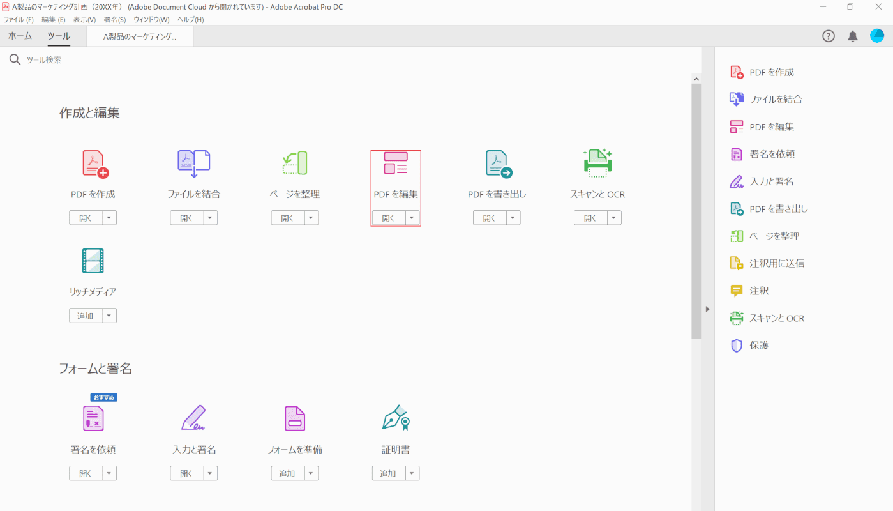Viewport: 893px width, 511px height.
Task: Click the 証明書 fountain pen icon
Action: 396,418
